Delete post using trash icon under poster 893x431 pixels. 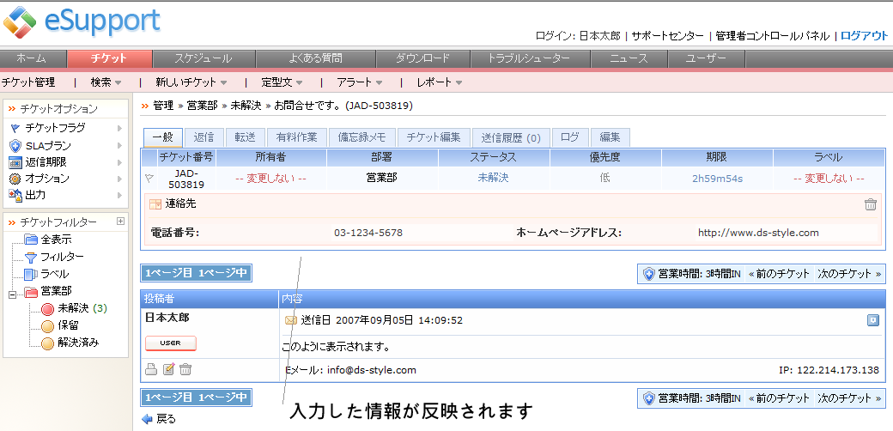tap(185, 369)
